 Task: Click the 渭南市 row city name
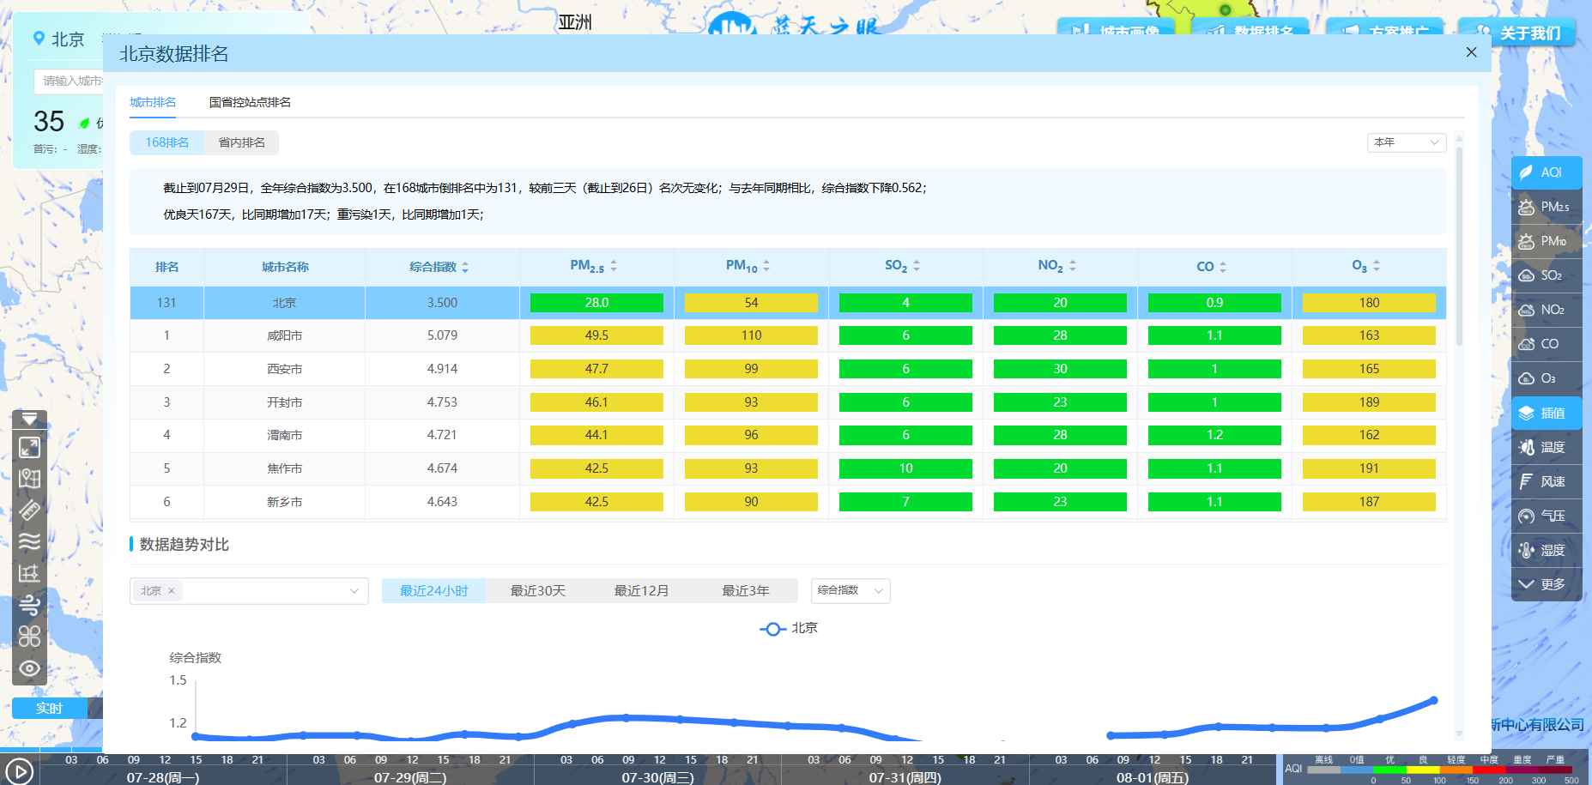pyautogui.click(x=284, y=436)
